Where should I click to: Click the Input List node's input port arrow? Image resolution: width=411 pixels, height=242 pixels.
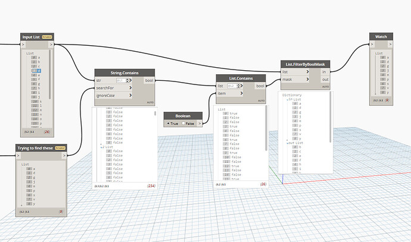point(23,45)
